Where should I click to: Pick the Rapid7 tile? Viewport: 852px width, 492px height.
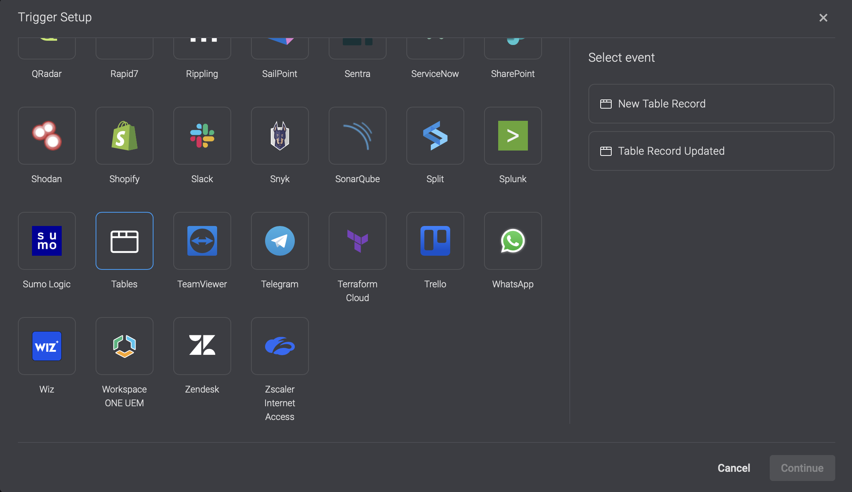click(125, 48)
